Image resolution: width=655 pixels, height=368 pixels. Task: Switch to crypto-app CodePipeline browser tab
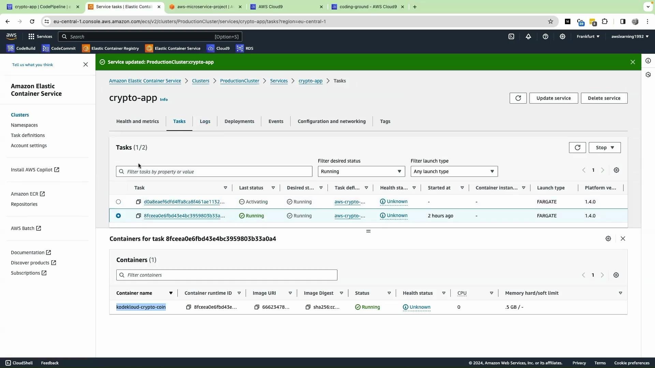point(43,7)
